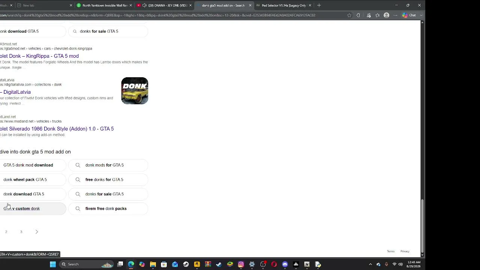Select bottom suggestion donks for sale GTA 5
The image size is (480, 270).
click(108, 194)
